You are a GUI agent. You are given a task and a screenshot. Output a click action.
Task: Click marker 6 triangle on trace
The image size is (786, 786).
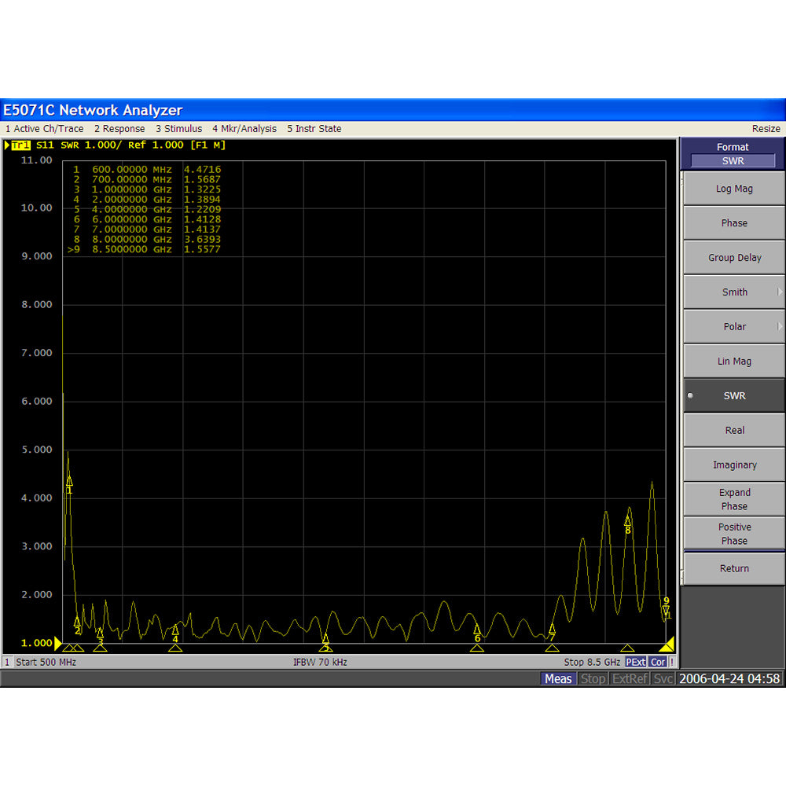click(x=476, y=629)
